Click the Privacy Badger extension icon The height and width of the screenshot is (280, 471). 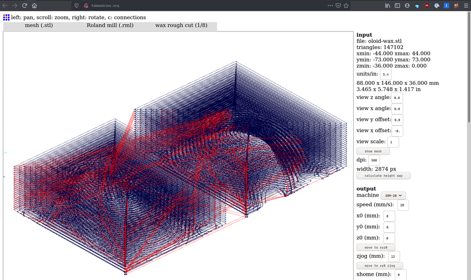[437, 6]
